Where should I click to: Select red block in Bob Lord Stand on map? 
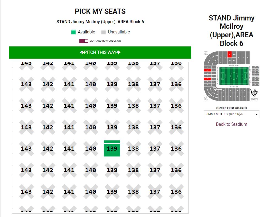pyautogui.click(x=230, y=55)
